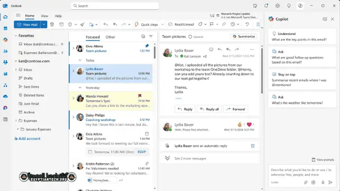340x191 pixels.
Task: Toggle the heart reaction on Lydia's second message
Action: pyautogui.click(x=249, y=124)
